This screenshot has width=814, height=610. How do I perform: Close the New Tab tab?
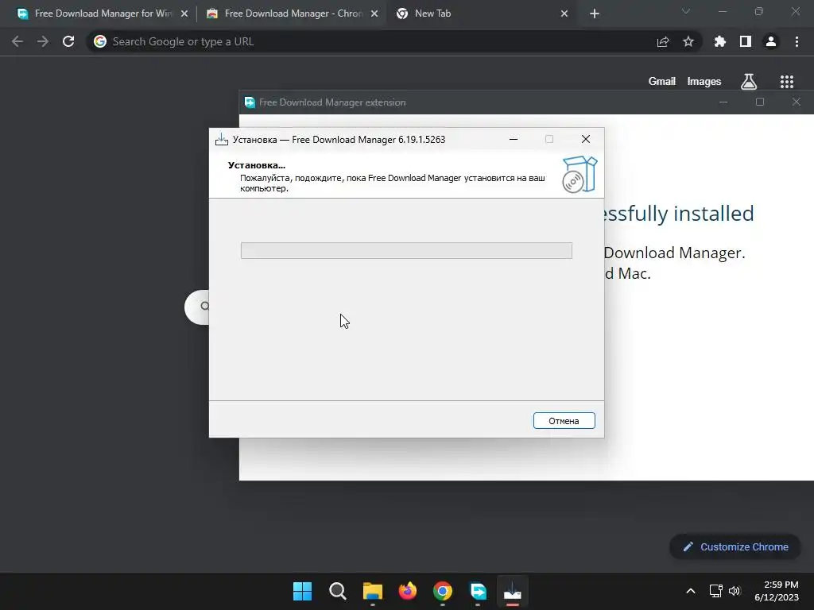tap(564, 14)
